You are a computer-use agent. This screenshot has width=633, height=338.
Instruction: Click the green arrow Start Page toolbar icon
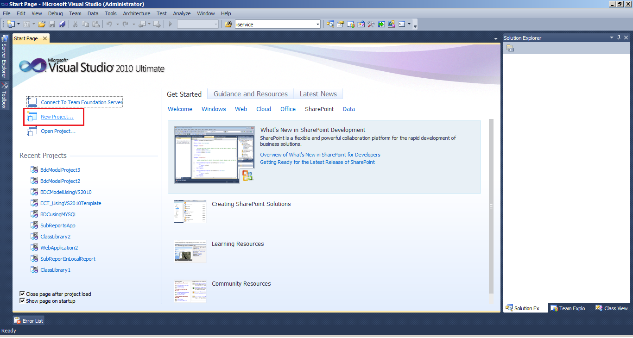(x=381, y=24)
